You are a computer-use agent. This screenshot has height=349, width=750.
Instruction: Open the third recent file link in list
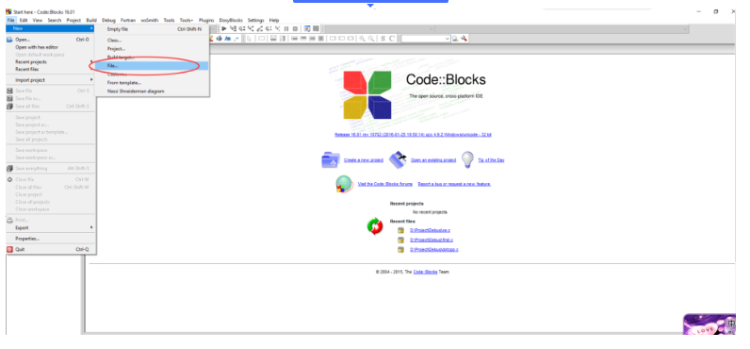[433, 250]
